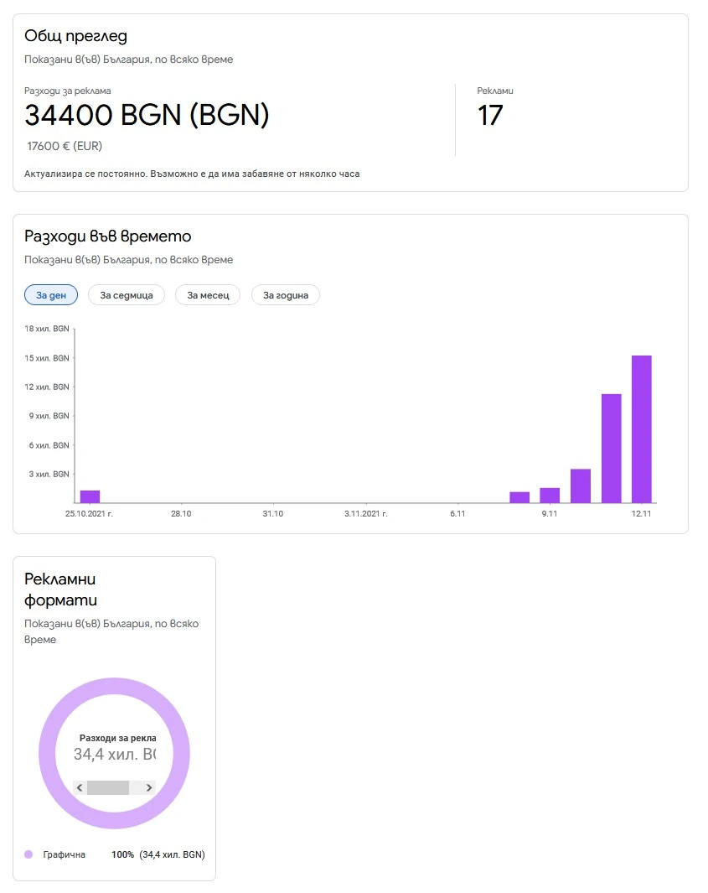Select the "За ден" time range chip
Screen dimensions: 708x893
51,295
